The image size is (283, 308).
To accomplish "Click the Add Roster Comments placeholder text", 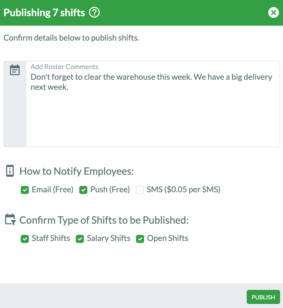I will 64,66.
